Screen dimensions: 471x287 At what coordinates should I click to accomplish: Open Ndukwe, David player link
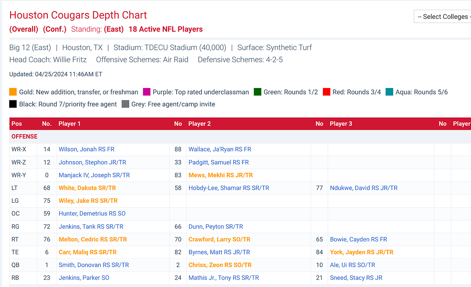pyautogui.click(x=363, y=188)
